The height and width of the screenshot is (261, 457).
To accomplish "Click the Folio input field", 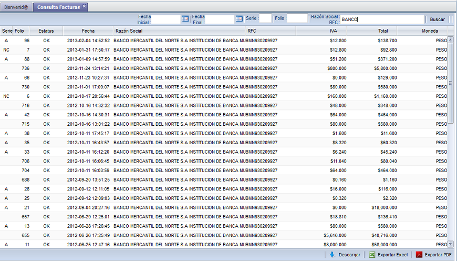I will (297, 18).
